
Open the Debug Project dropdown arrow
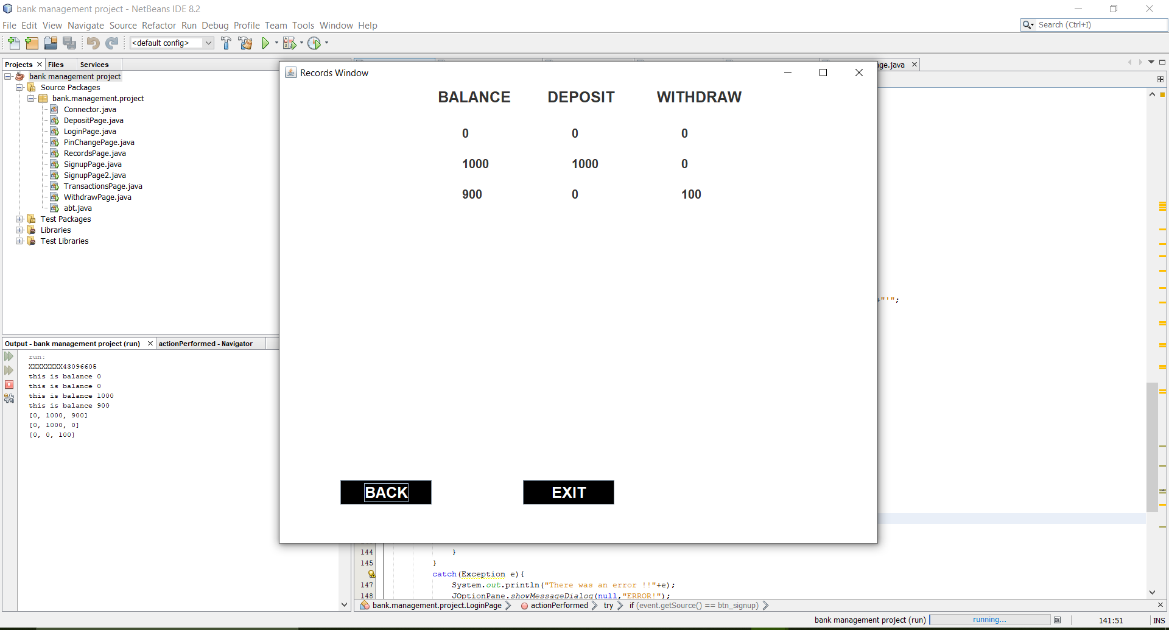click(x=301, y=43)
